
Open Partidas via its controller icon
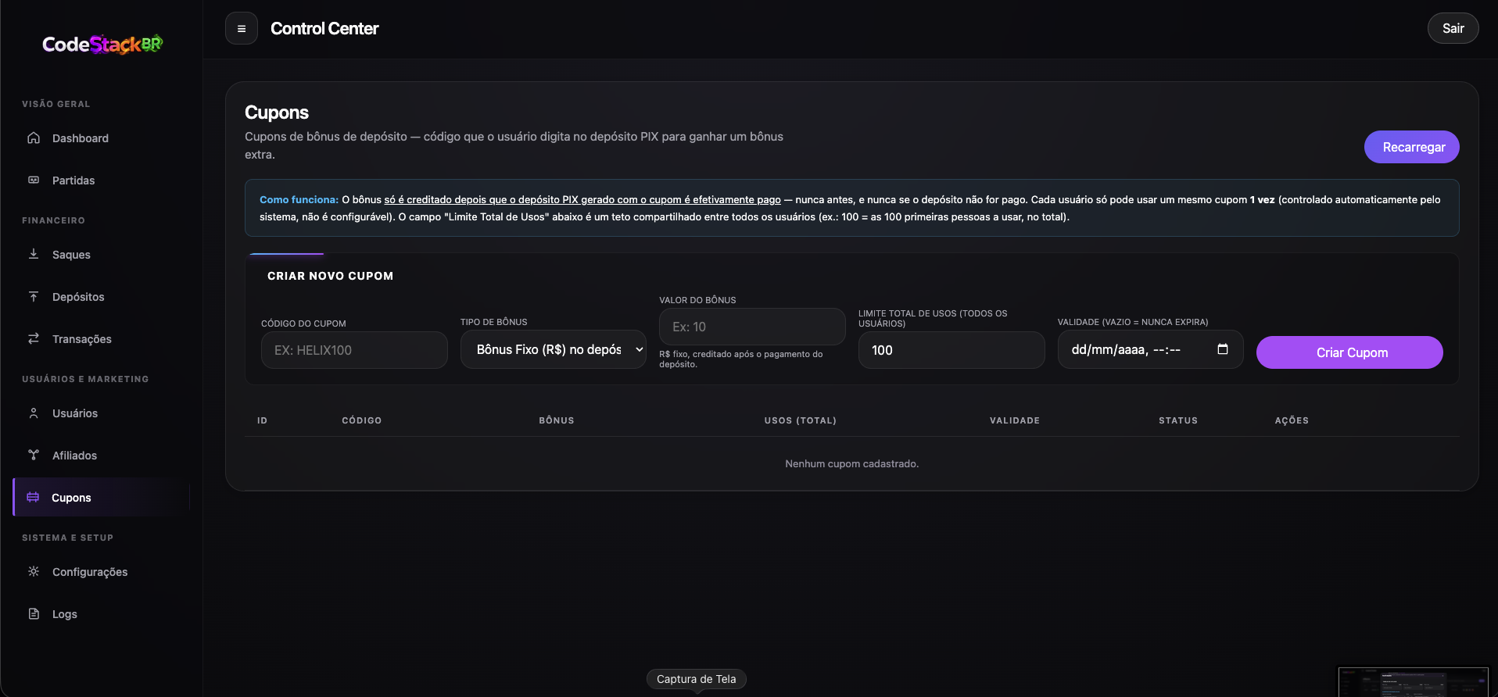click(34, 180)
